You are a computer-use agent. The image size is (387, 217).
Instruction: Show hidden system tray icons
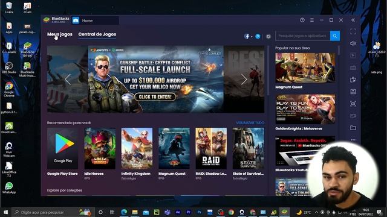pyautogui.click(x=316, y=212)
